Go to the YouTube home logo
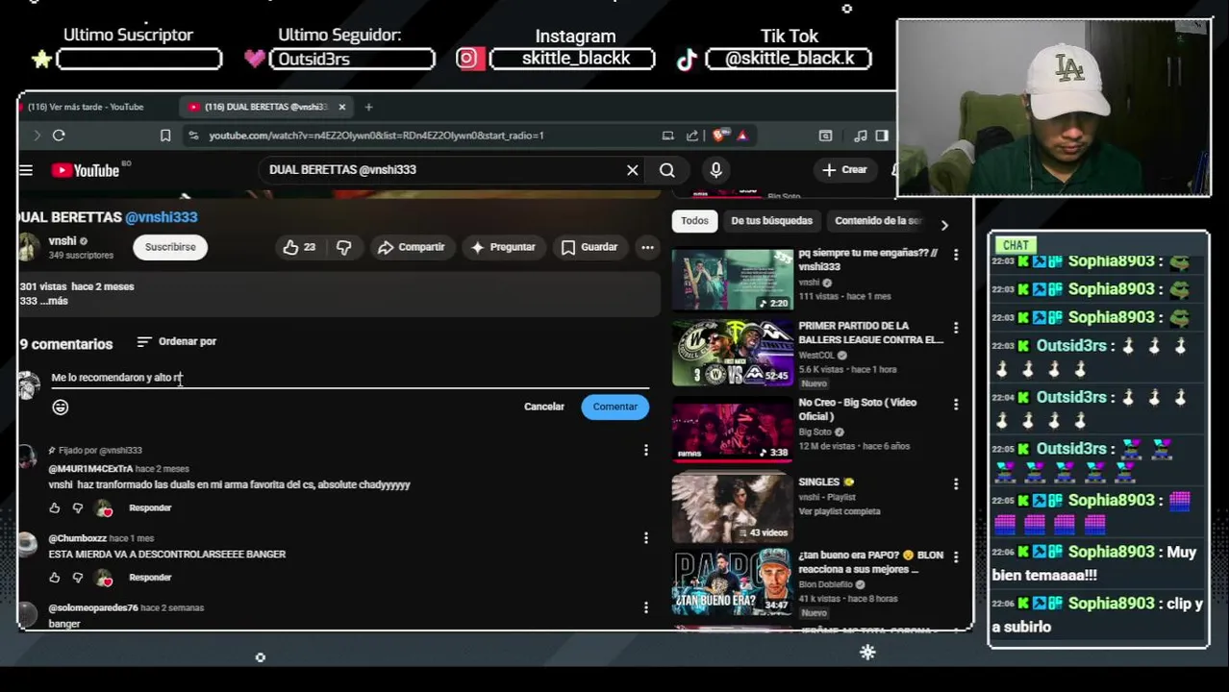 coord(86,170)
